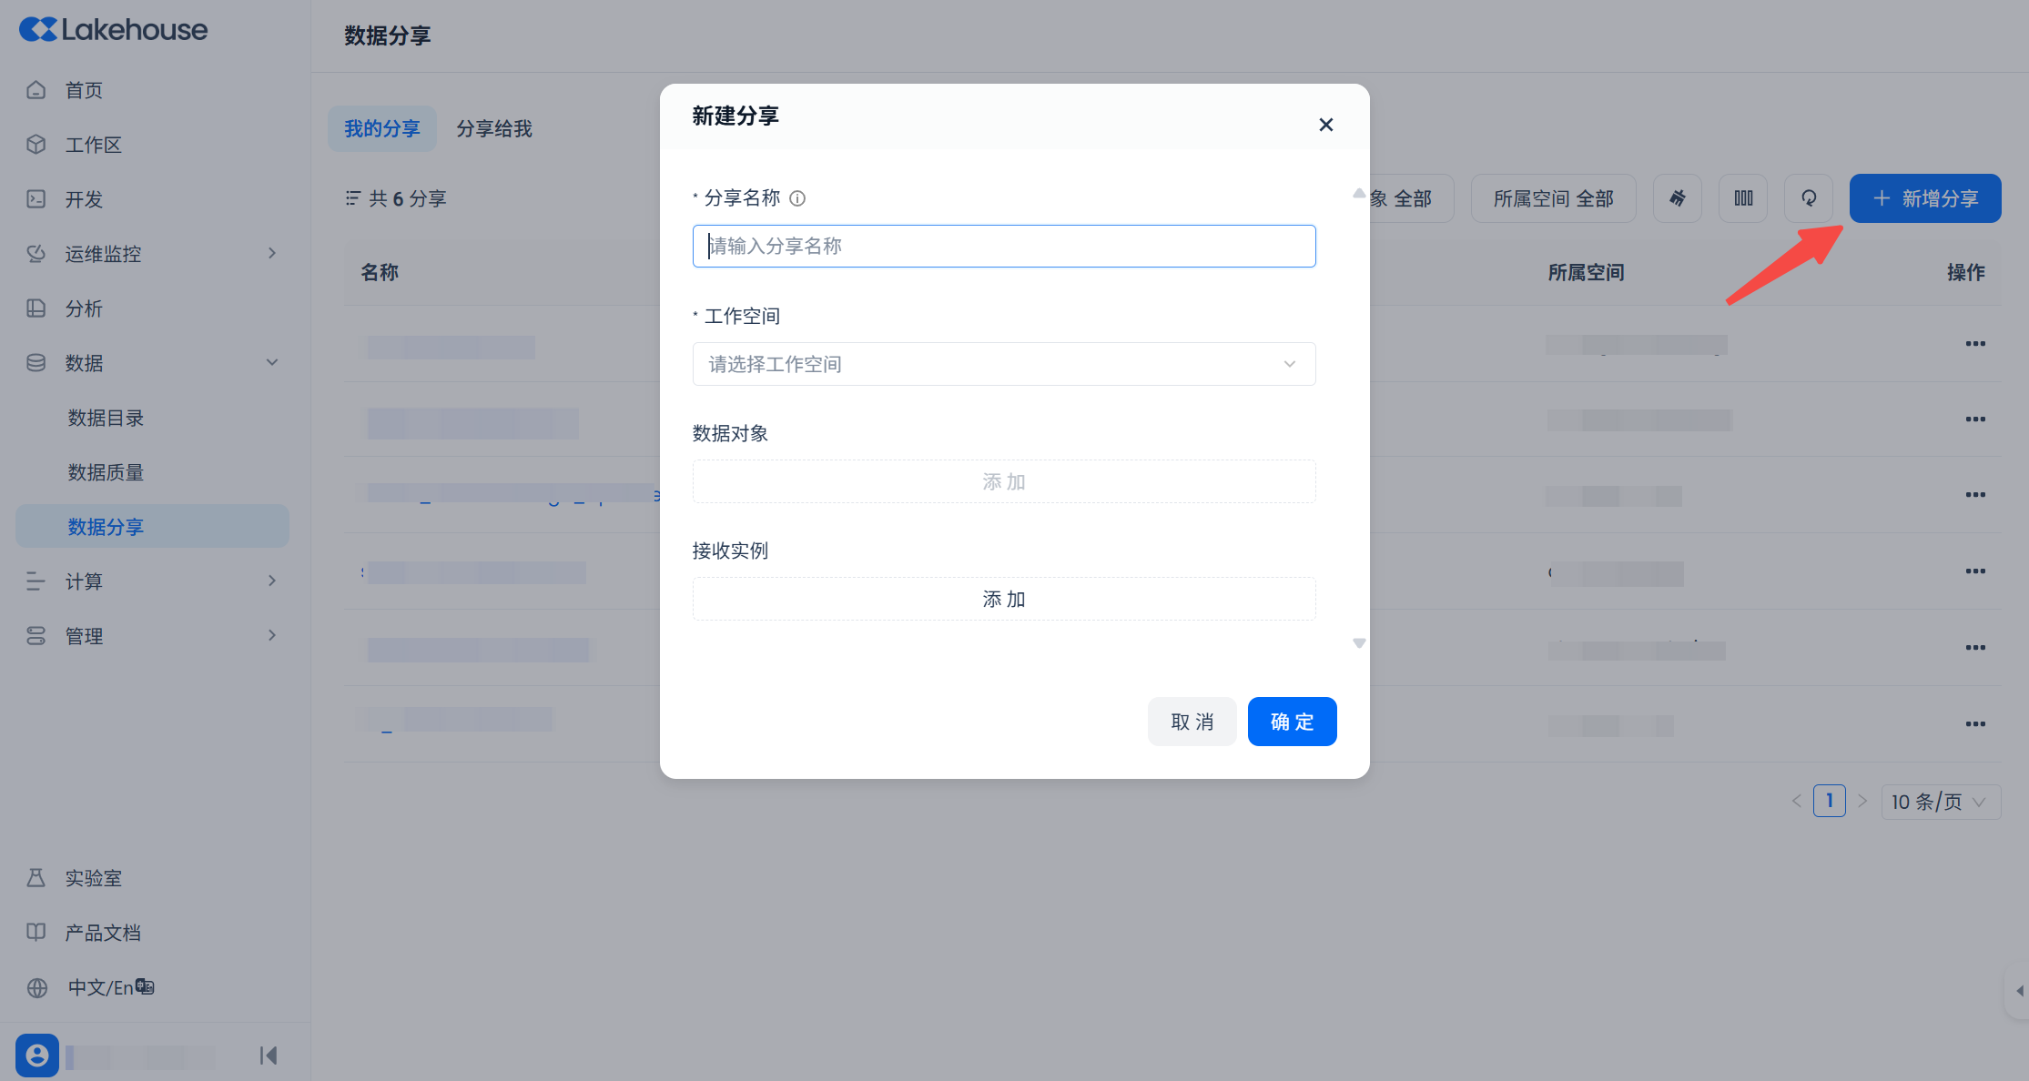Click the Lakehouse logo
Viewport: 2029px width, 1081px height.
click(x=114, y=30)
